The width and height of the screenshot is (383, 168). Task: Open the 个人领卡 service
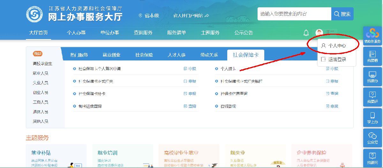(x=228, y=69)
